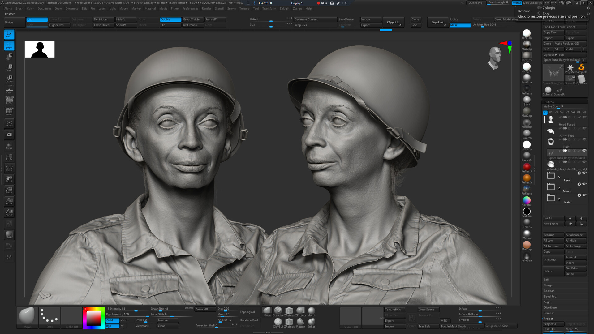
Task: Activate the Scale tool icon
Action: (9, 68)
